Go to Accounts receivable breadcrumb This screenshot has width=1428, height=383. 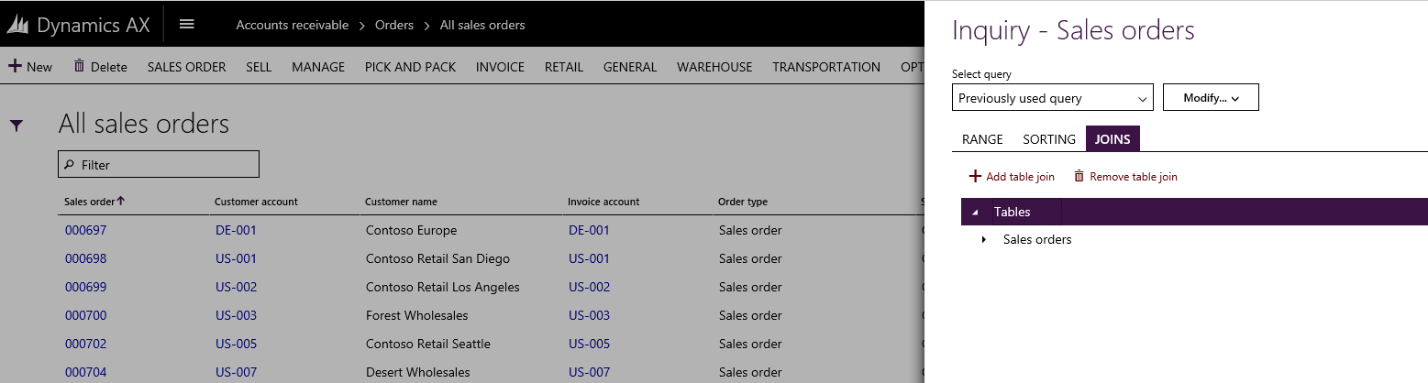292,25
